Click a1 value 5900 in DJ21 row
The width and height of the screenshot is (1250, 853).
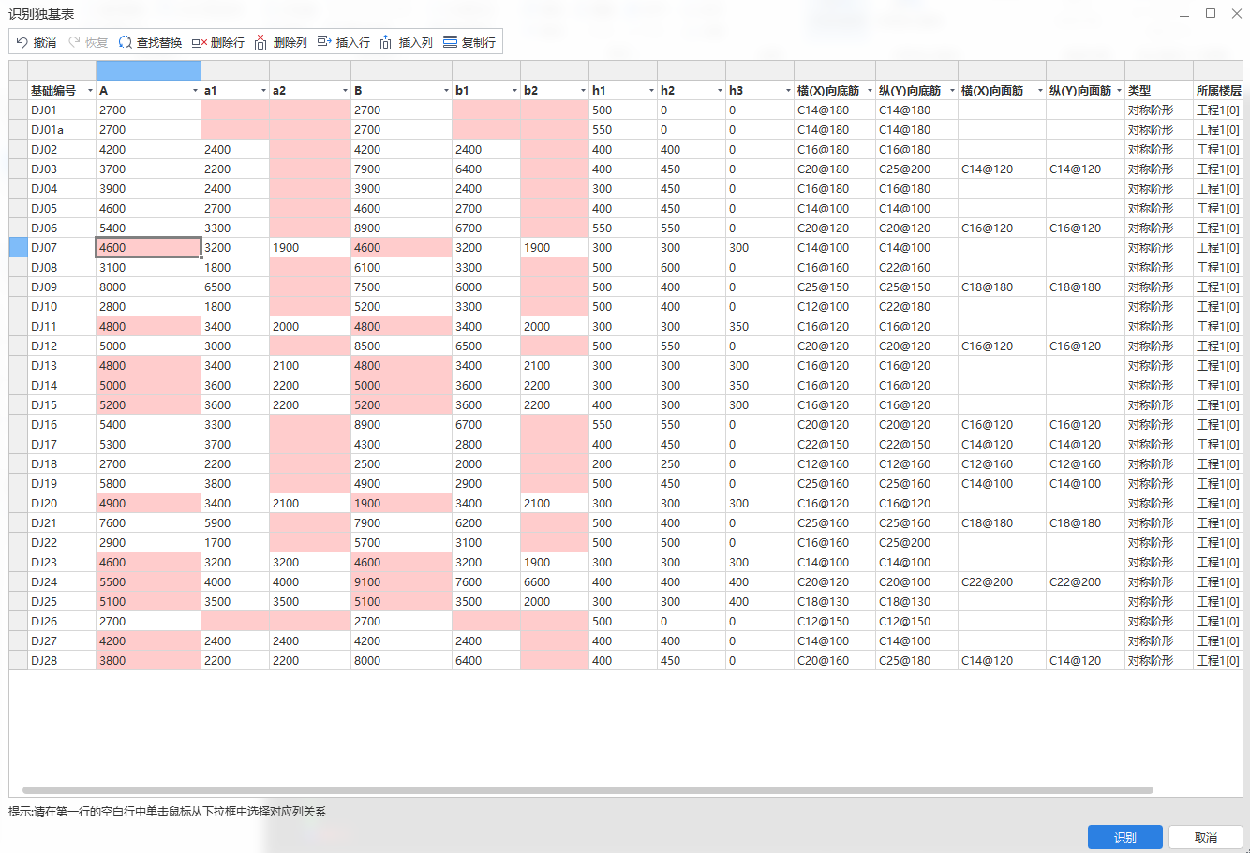[x=235, y=523]
